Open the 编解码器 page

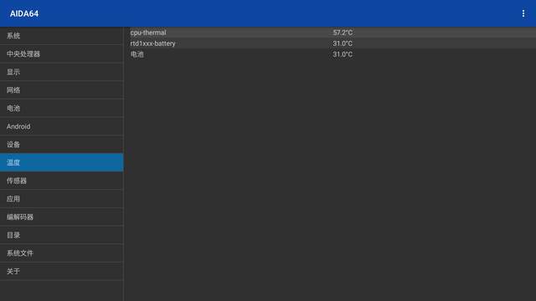tap(61, 217)
